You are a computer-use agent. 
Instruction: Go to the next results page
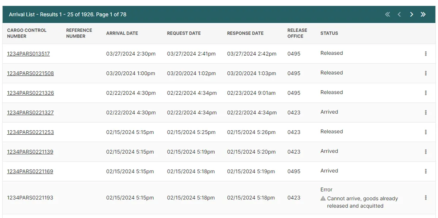411,15
